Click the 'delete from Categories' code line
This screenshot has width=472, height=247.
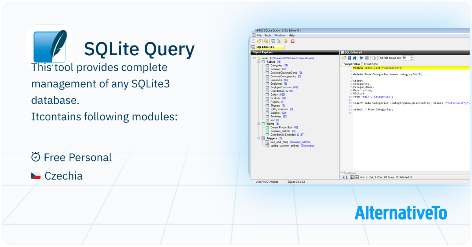point(387,74)
